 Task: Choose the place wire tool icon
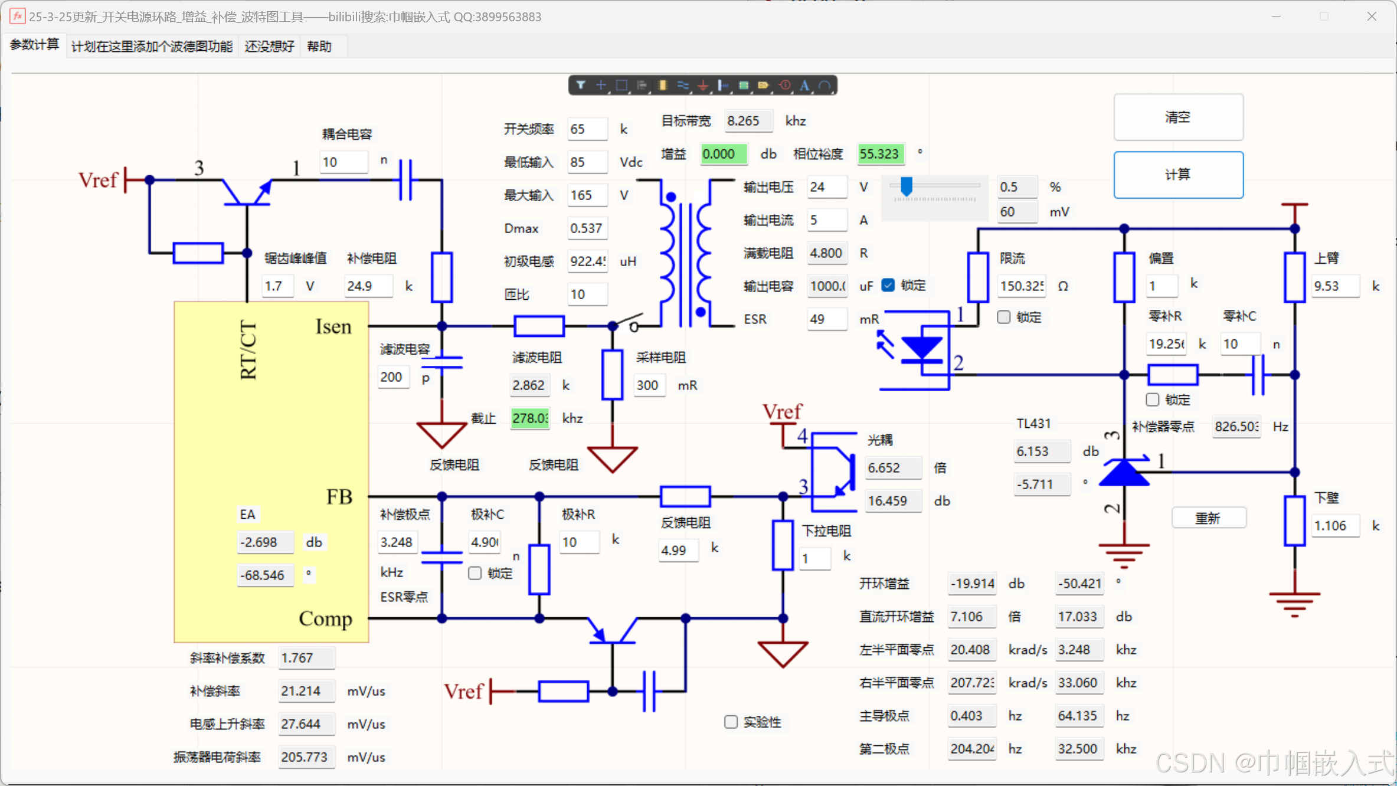[x=683, y=86]
